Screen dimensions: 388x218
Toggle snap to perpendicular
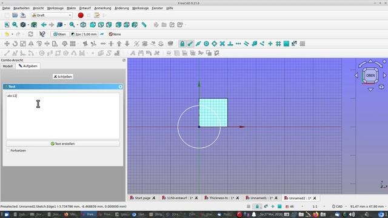pyautogui.click(x=230, y=44)
